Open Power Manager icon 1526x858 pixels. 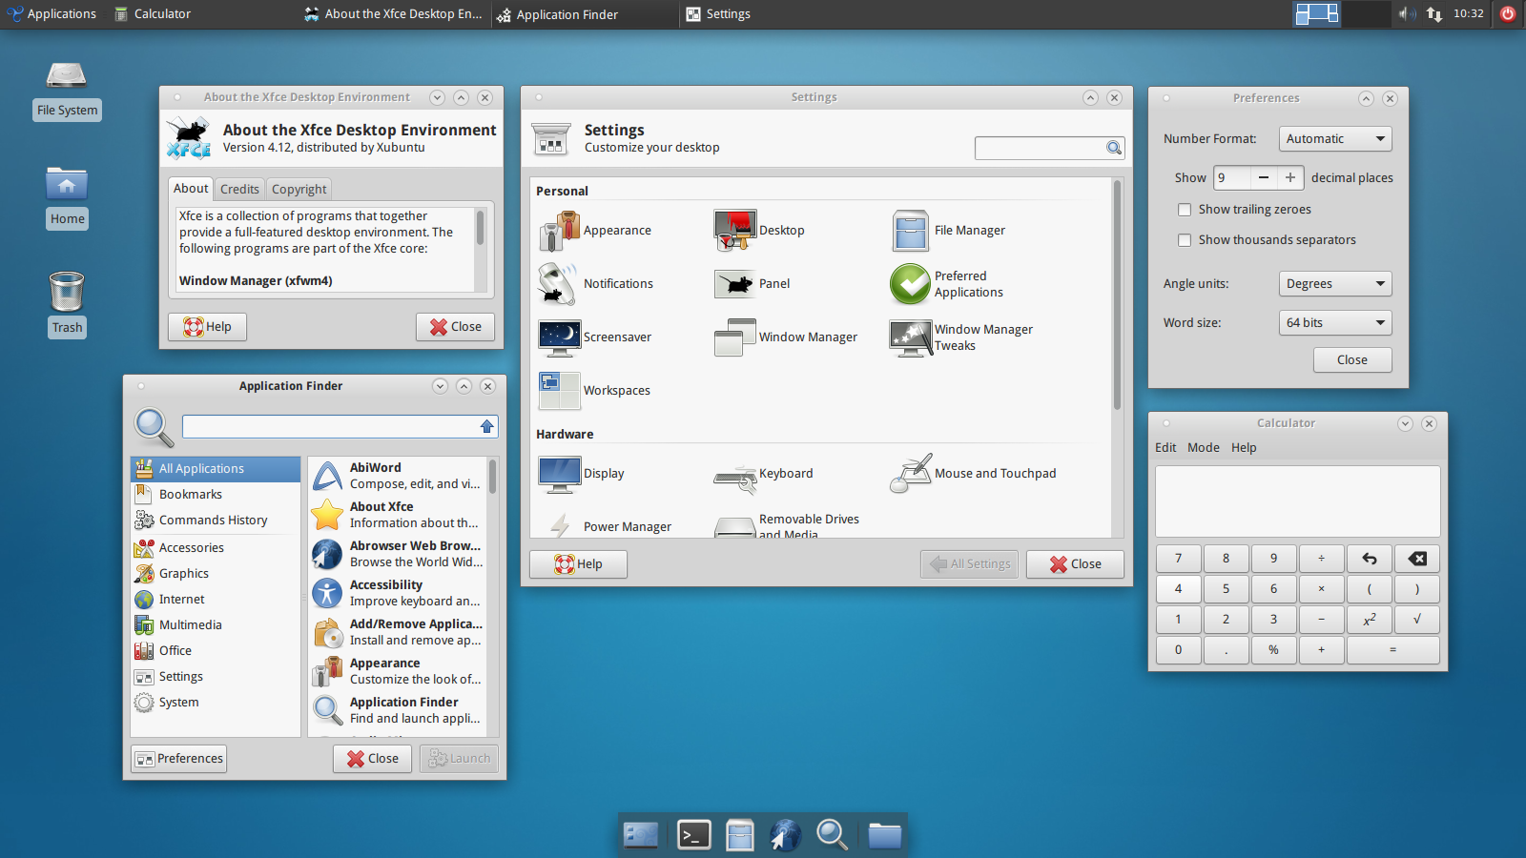pos(559,526)
